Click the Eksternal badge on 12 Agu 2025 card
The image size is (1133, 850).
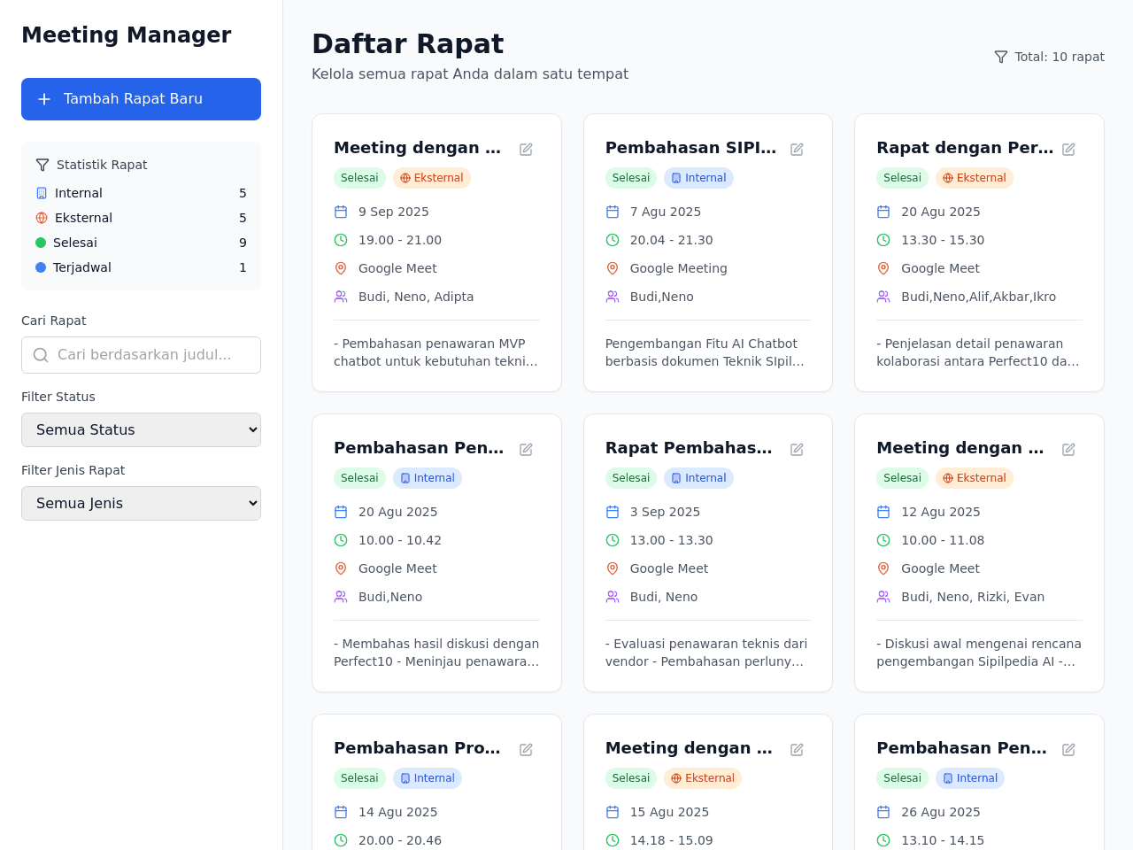[x=975, y=478]
